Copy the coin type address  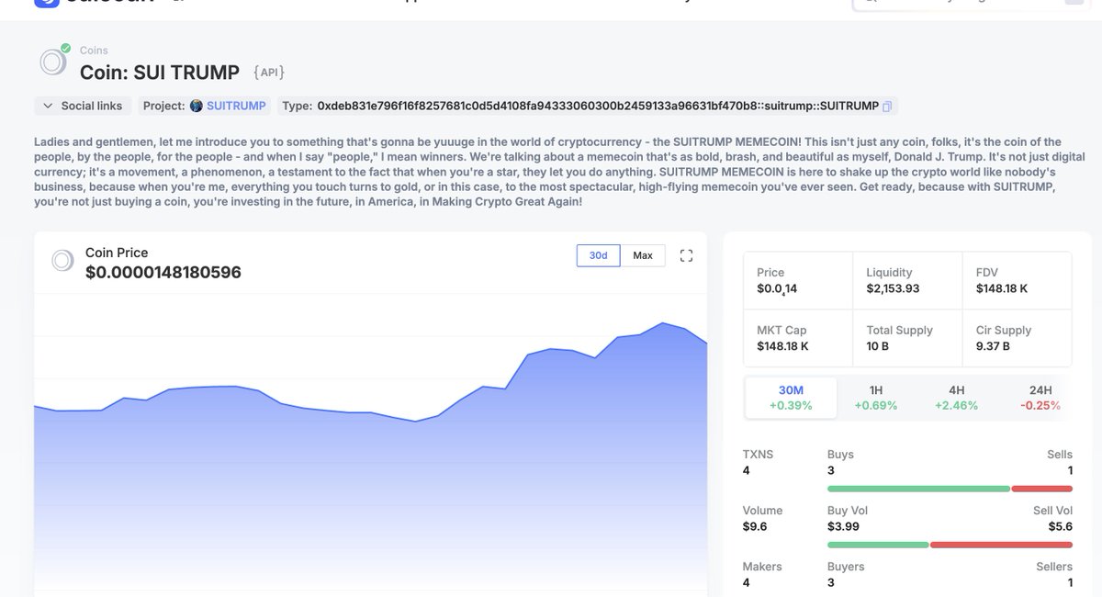point(887,107)
